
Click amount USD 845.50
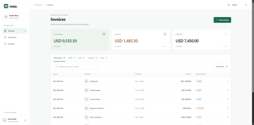187,108
